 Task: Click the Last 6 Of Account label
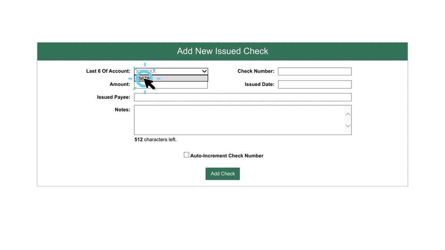pos(108,71)
